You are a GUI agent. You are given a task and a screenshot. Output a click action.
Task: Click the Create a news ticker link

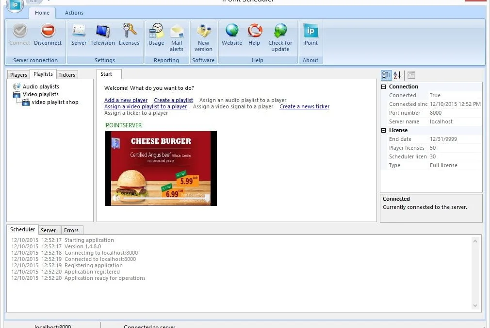click(304, 106)
